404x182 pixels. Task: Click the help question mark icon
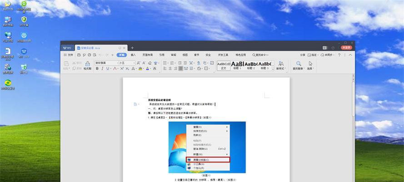[339, 55]
